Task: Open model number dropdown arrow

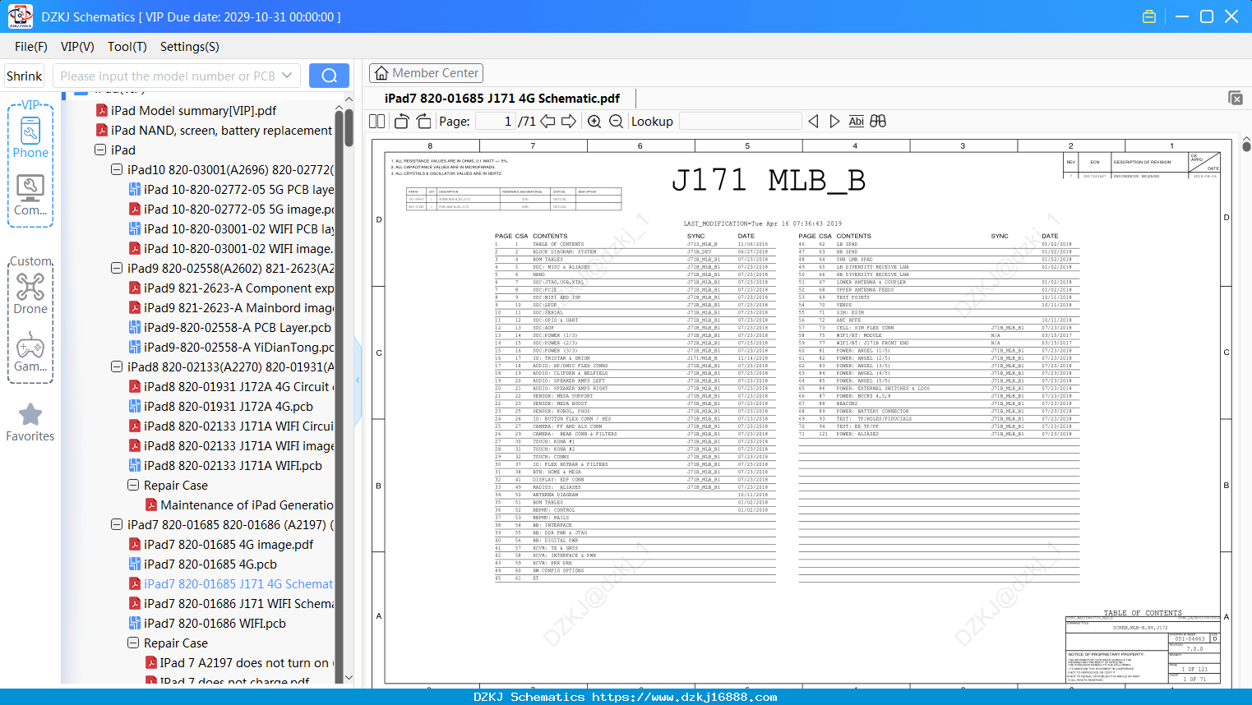Action: [287, 76]
